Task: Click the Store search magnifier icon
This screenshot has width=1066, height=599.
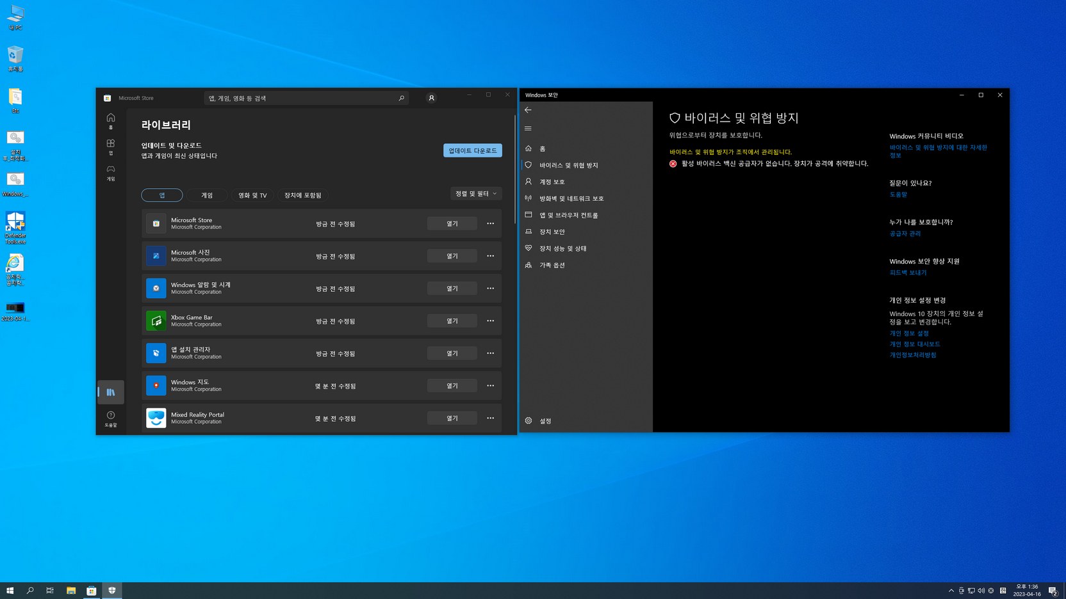Action: coord(402,98)
